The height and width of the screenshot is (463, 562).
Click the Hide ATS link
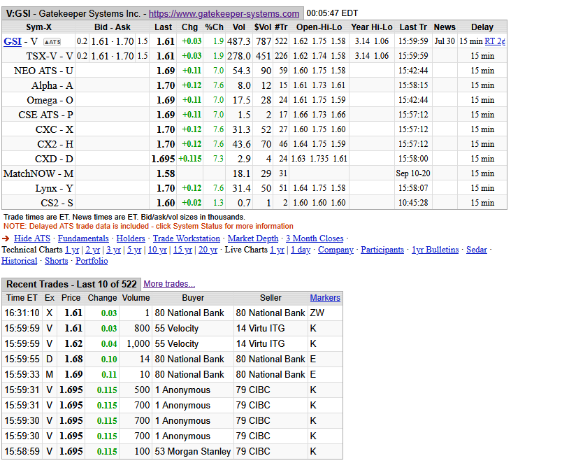[32, 238]
